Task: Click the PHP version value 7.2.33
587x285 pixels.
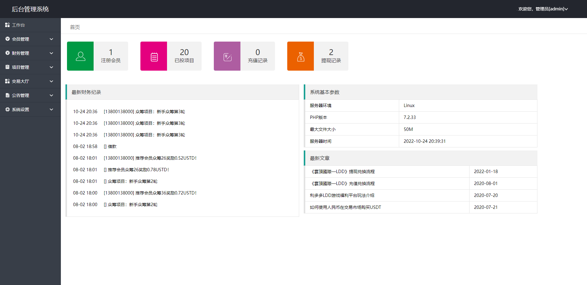Action: click(x=410, y=117)
